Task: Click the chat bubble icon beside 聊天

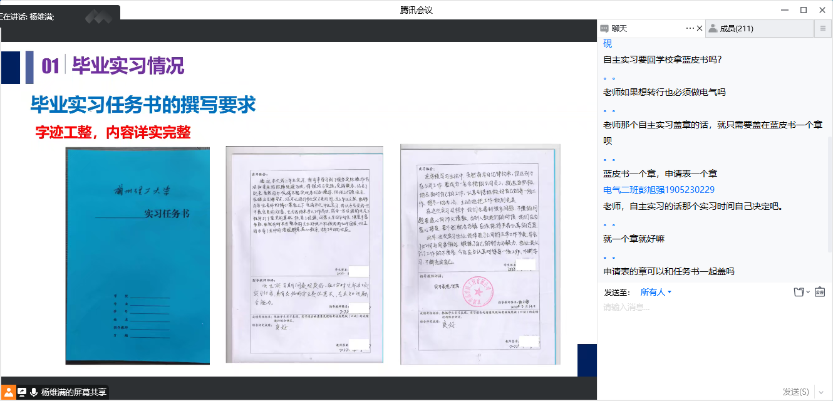Action: tap(604, 29)
